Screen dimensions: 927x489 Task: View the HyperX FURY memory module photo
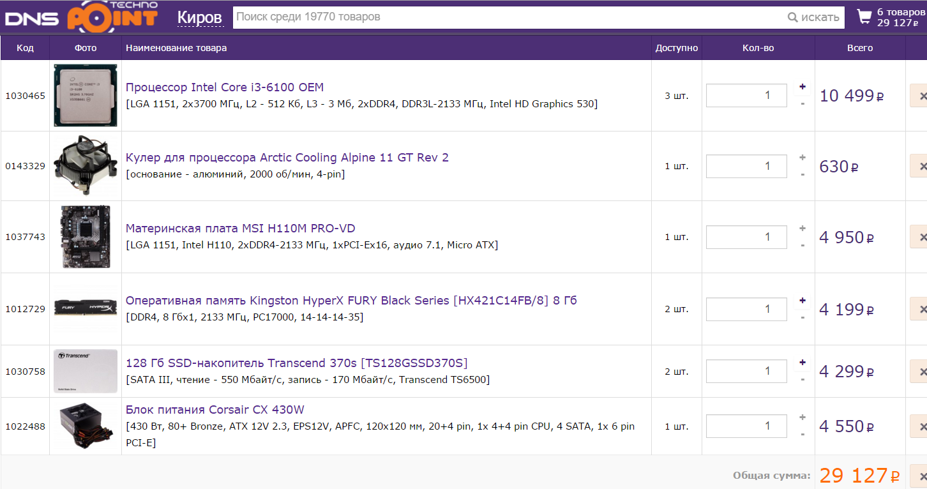click(86, 308)
